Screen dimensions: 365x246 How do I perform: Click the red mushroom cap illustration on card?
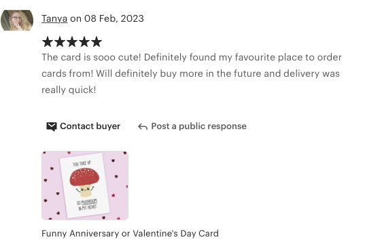point(84,177)
